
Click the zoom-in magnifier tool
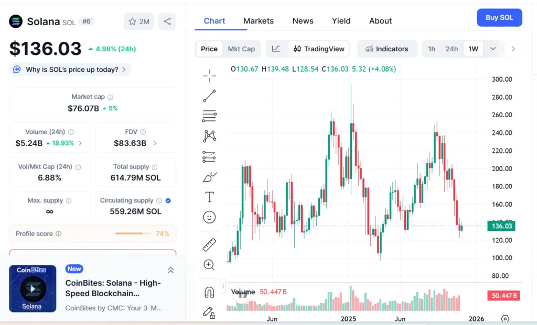tap(209, 265)
